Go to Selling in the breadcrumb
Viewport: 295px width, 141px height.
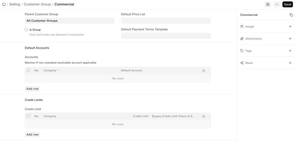[x=15, y=4]
